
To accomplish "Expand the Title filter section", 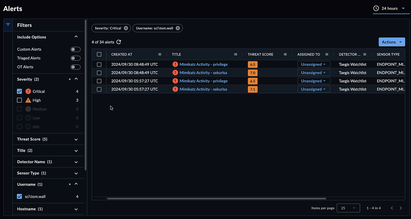I will 48,150.
